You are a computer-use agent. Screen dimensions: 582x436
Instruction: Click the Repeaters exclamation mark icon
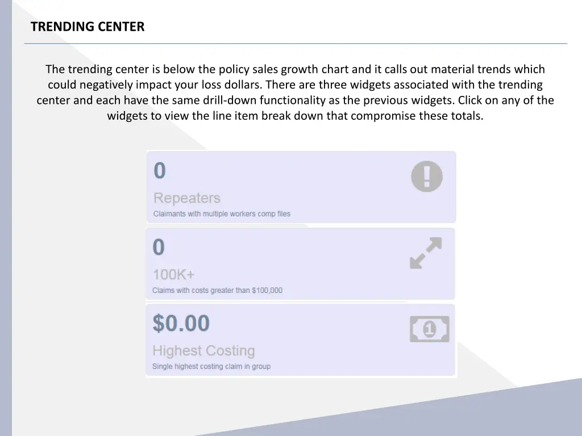(426, 177)
